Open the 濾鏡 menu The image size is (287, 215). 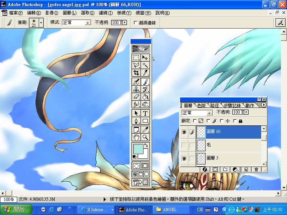(105, 13)
